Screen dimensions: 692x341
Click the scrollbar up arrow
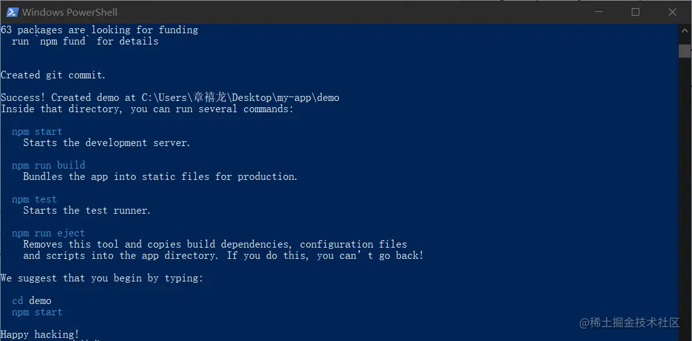pyautogui.click(x=684, y=31)
